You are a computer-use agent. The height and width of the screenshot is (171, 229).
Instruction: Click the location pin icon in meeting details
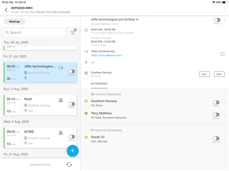(86, 62)
